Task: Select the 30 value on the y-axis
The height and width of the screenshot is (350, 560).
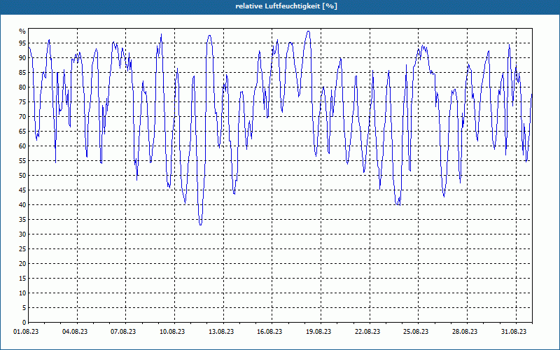Action: pos(22,234)
